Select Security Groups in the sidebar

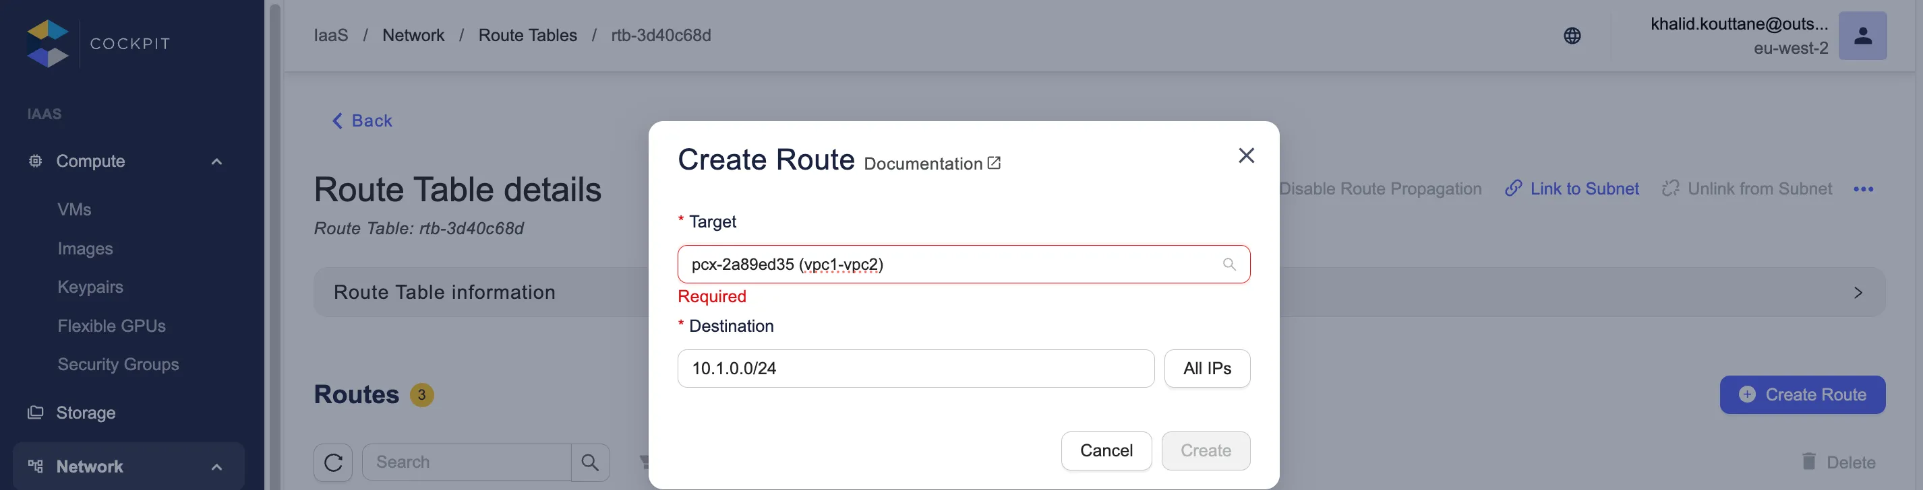coord(118,364)
